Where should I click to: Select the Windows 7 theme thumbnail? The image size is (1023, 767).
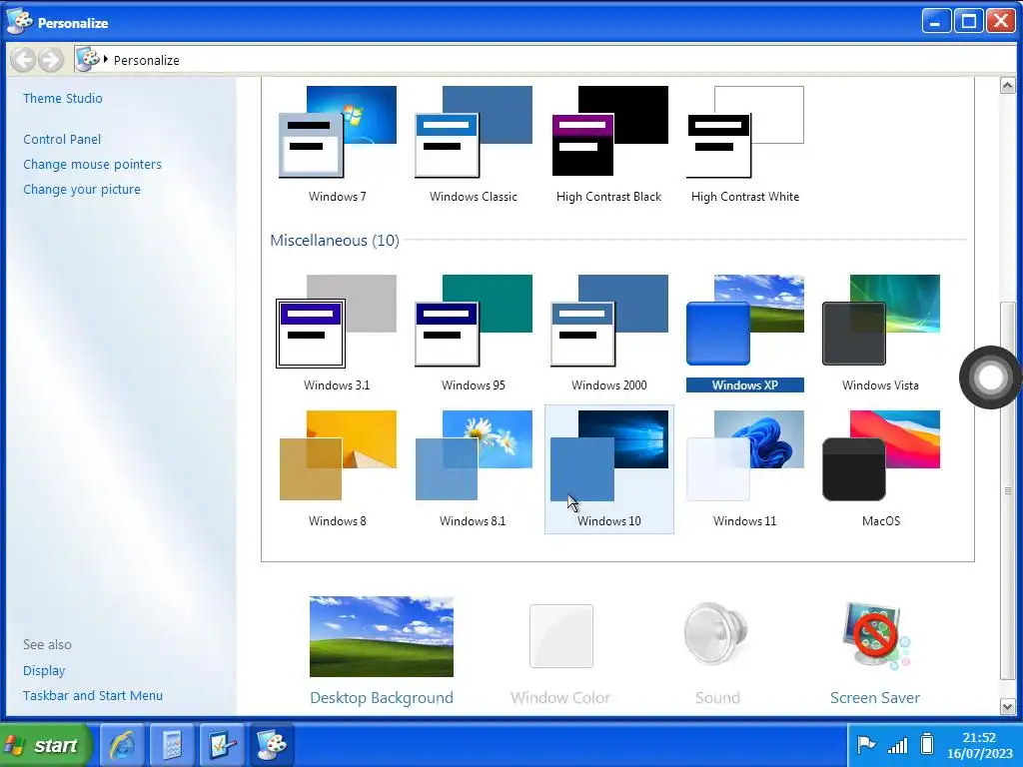pyautogui.click(x=338, y=131)
